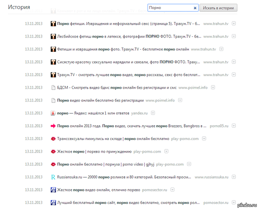Click the favicon of the "отлично порево" pornosector.ru entry
The image size is (259, 210).
pos(53,190)
